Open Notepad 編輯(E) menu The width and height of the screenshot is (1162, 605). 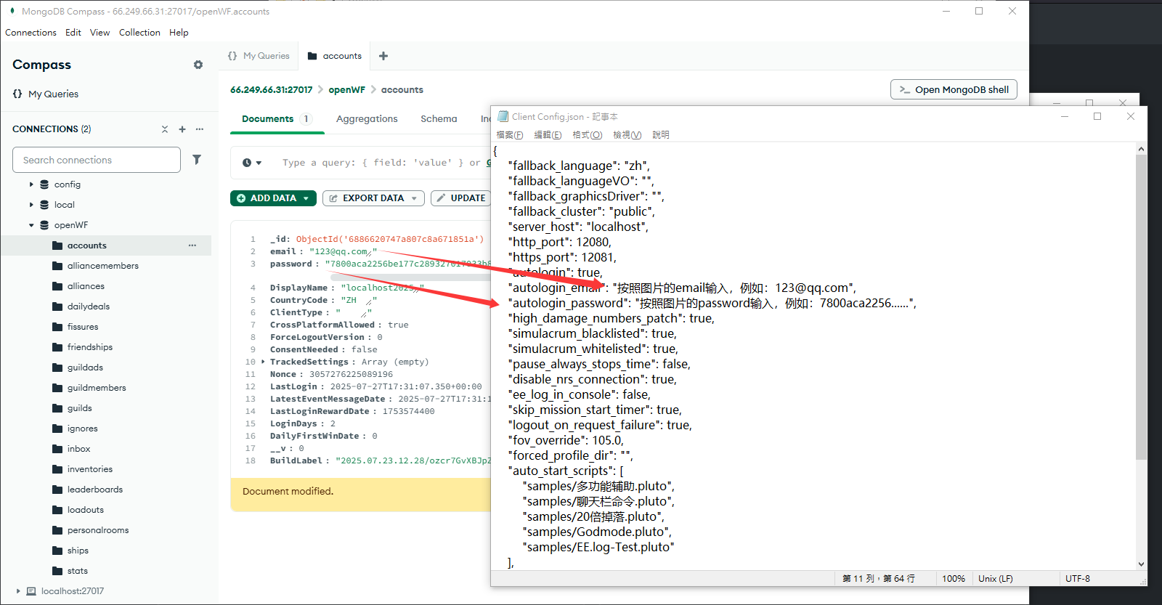548,135
